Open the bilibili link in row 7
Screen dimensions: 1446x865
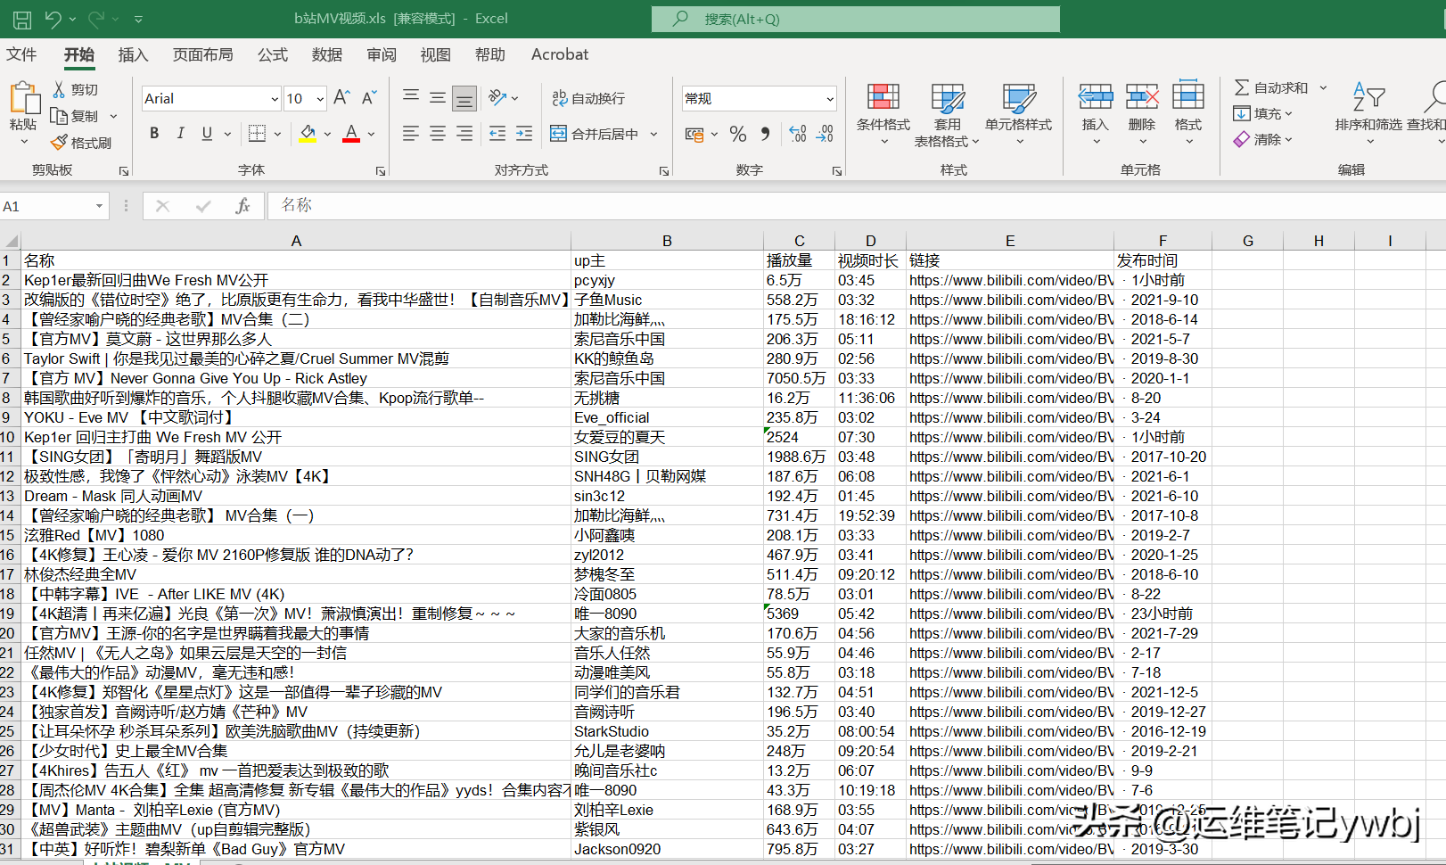click(x=1011, y=378)
